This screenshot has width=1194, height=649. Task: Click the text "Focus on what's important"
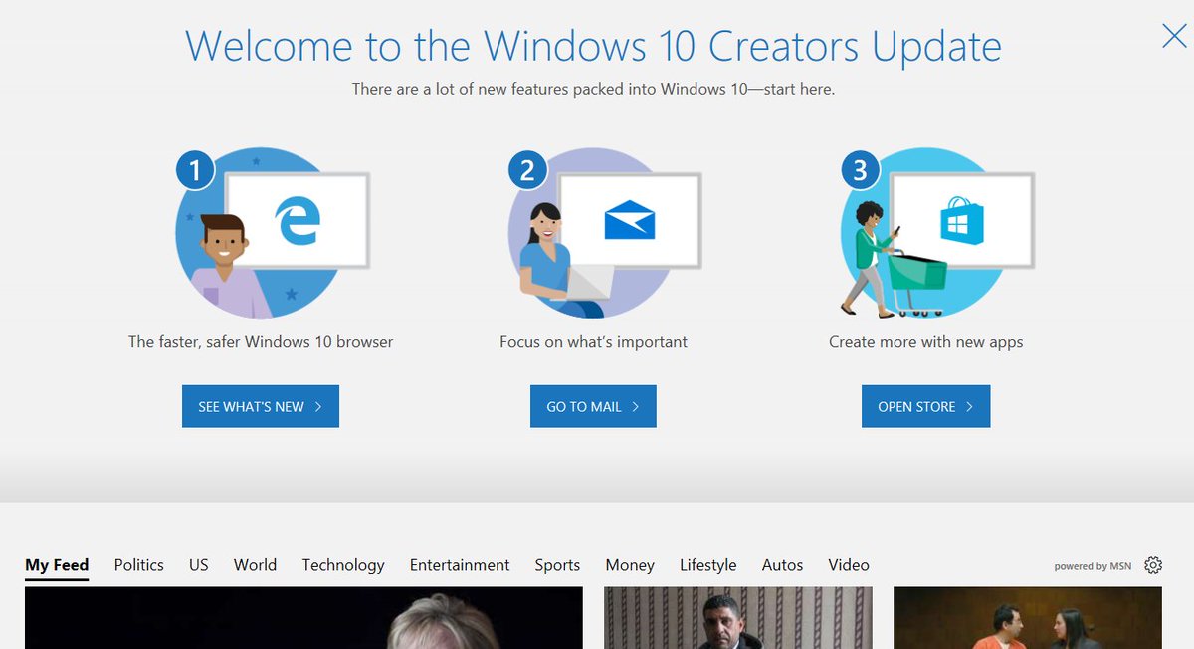pyautogui.click(x=593, y=342)
